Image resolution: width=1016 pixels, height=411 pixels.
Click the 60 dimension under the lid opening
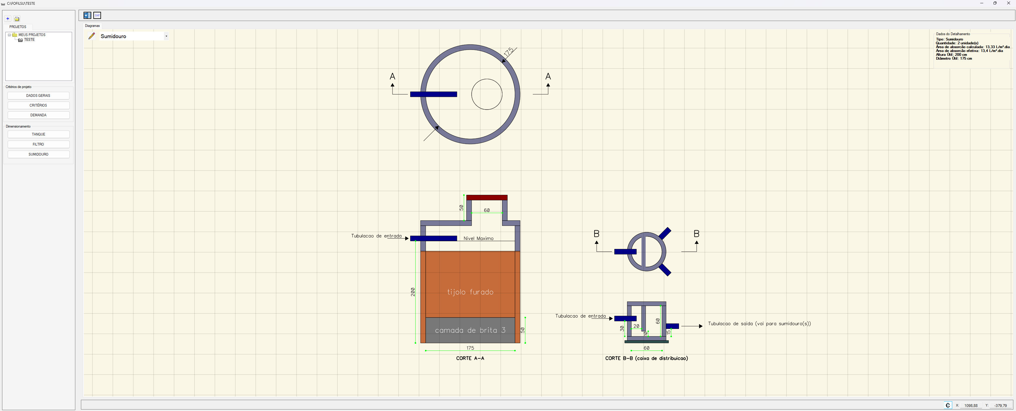[x=487, y=210]
